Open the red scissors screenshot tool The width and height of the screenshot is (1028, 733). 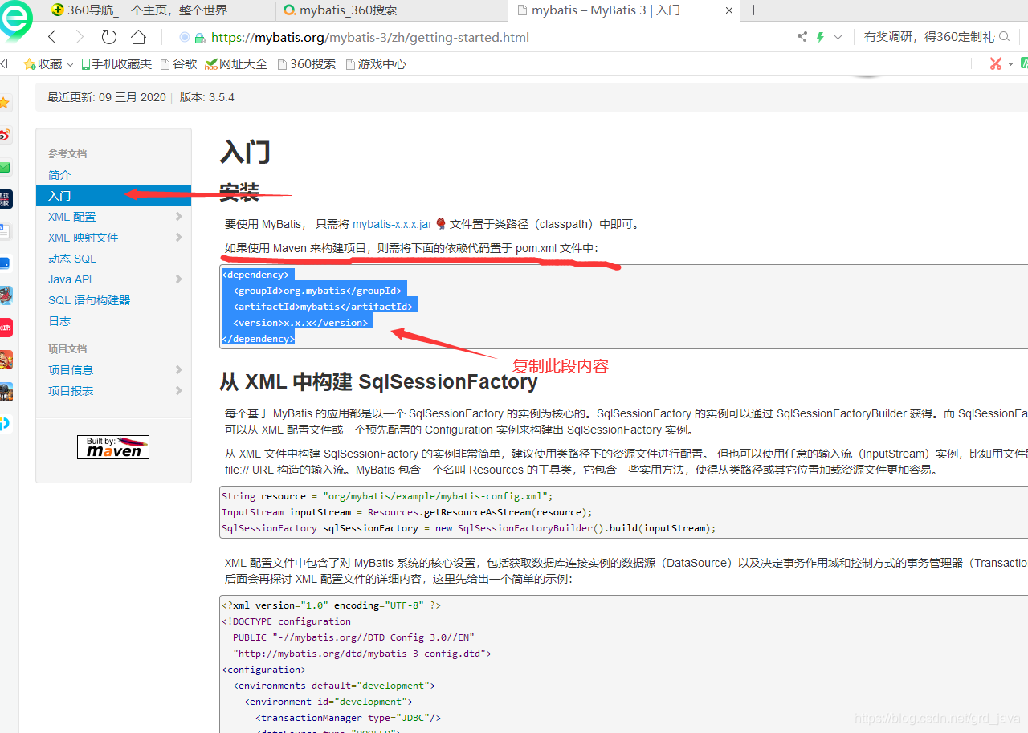[996, 63]
